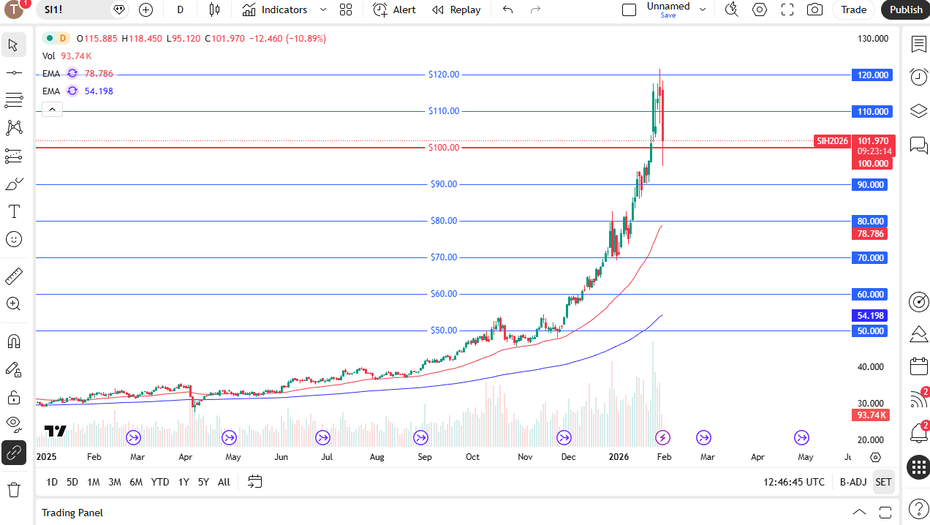Select the 1D date range
This screenshot has height=525, width=930.
coord(52,482)
